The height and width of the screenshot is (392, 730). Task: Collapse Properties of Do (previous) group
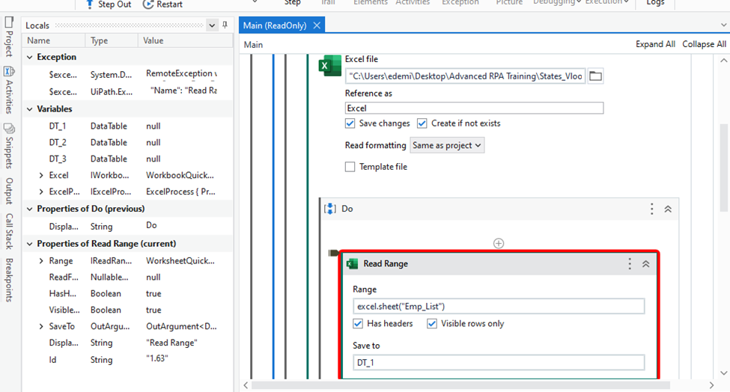pyautogui.click(x=30, y=209)
